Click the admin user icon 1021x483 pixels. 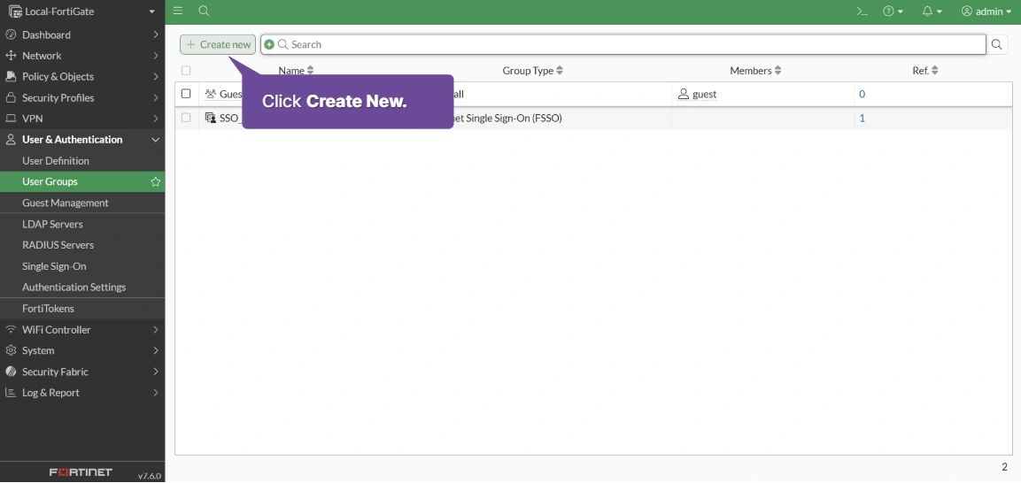point(966,11)
